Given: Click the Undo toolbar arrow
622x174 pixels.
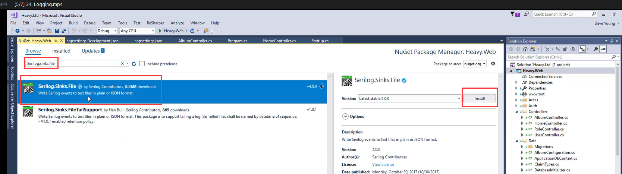Looking at the screenshot, I should [73, 31].
